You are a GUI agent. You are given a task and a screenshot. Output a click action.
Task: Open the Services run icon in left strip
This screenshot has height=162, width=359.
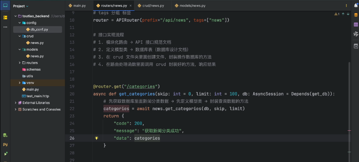pos(5,154)
